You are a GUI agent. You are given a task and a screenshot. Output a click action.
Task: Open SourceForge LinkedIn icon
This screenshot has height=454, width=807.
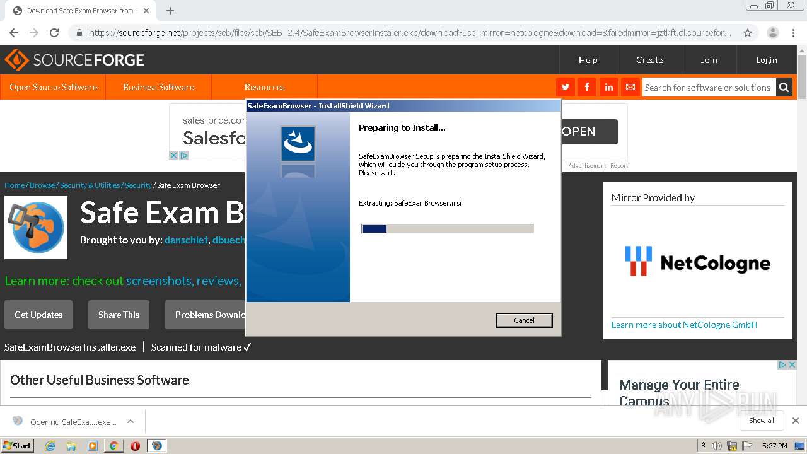tap(608, 87)
